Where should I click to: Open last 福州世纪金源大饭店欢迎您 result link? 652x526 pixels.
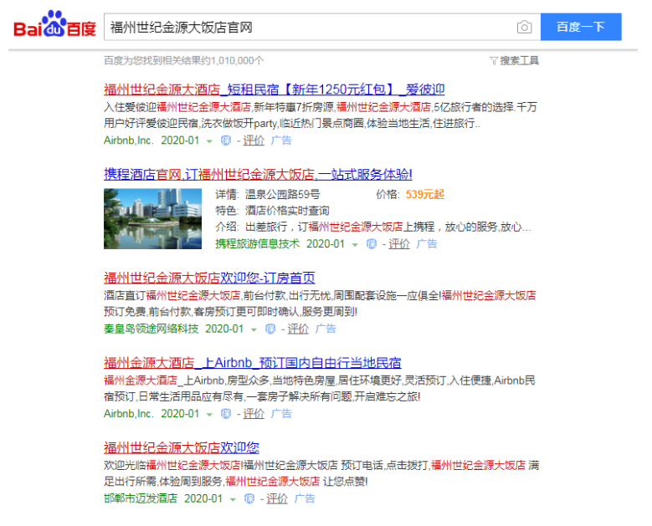click(x=182, y=447)
